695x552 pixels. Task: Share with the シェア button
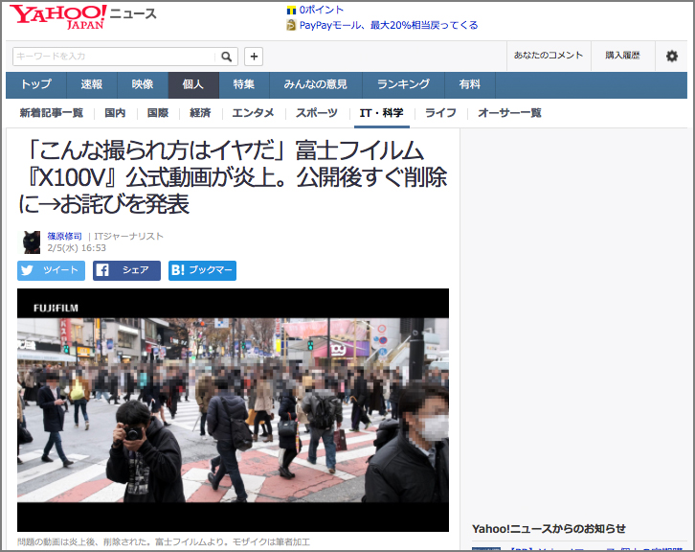coord(126,270)
